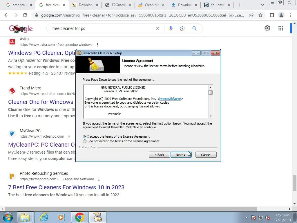This screenshot has height=223, width=297.
Task: Bookmark this page with star icon
Action: (260, 15)
